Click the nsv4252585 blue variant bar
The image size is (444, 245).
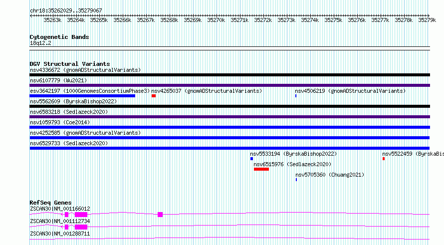tap(229, 138)
